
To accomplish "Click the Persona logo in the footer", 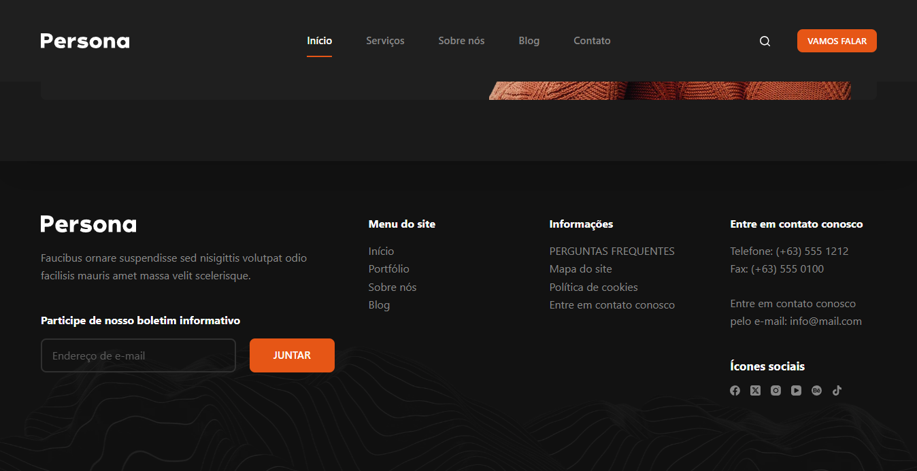I will pyautogui.click(x=88, y=224).
